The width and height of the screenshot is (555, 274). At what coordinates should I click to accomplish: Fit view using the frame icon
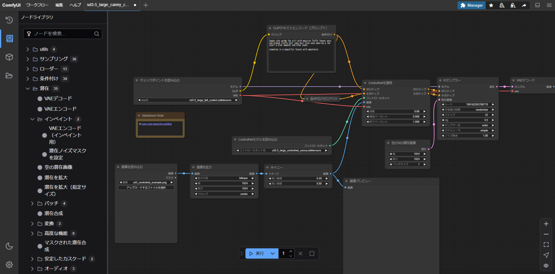(546, 245)
